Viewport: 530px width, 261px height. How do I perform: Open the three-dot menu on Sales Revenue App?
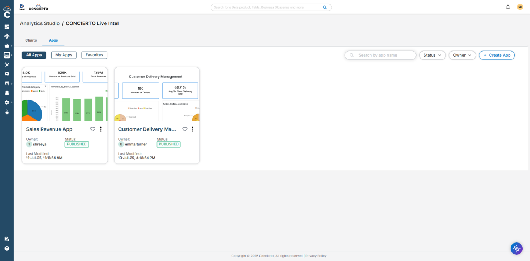click(100, 129)
